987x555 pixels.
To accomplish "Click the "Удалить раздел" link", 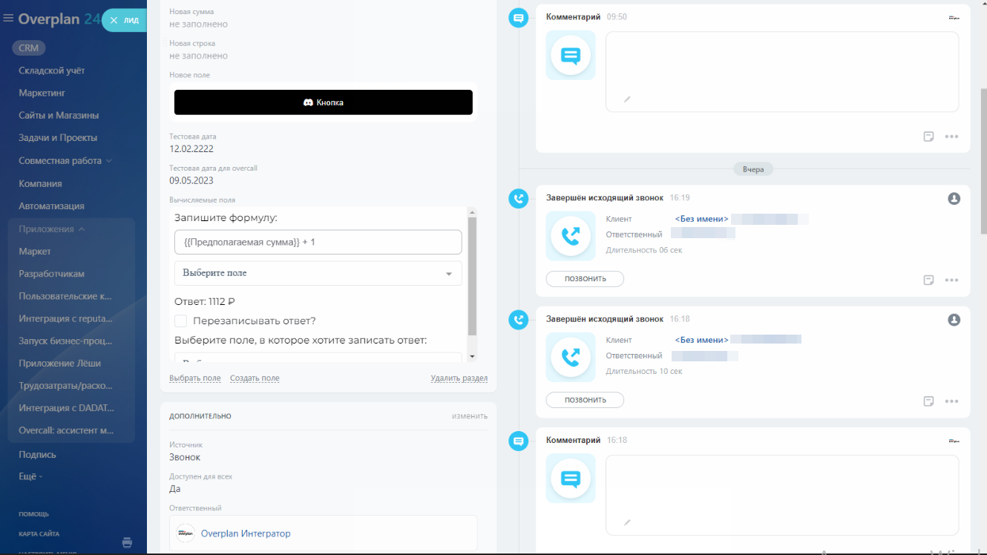I will (x=459, y=378).
